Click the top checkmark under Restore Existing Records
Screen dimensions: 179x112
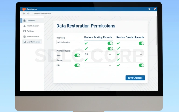click(x=86, y=43)
